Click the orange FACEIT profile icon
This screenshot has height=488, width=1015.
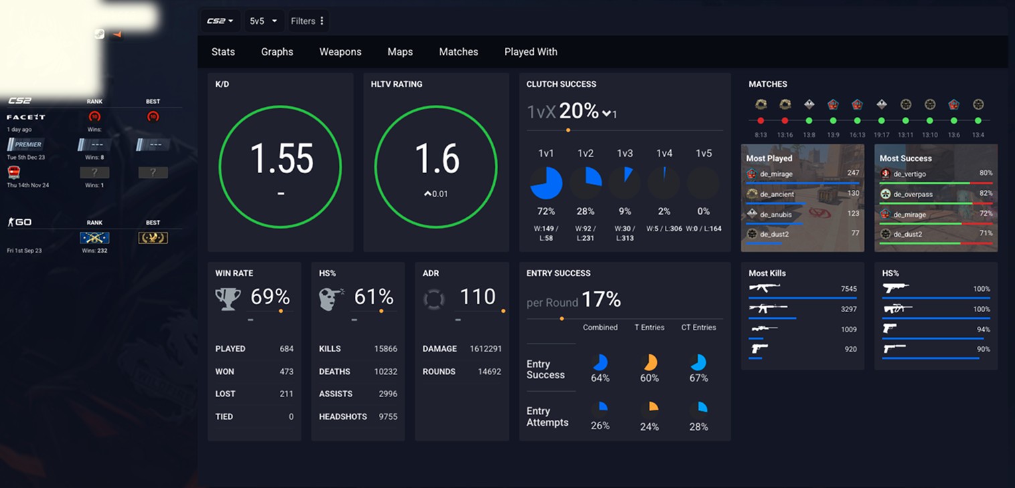(116, 34)
